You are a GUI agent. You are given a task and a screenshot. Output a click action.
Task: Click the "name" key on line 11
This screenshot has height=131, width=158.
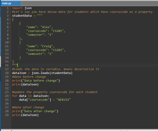32,46
